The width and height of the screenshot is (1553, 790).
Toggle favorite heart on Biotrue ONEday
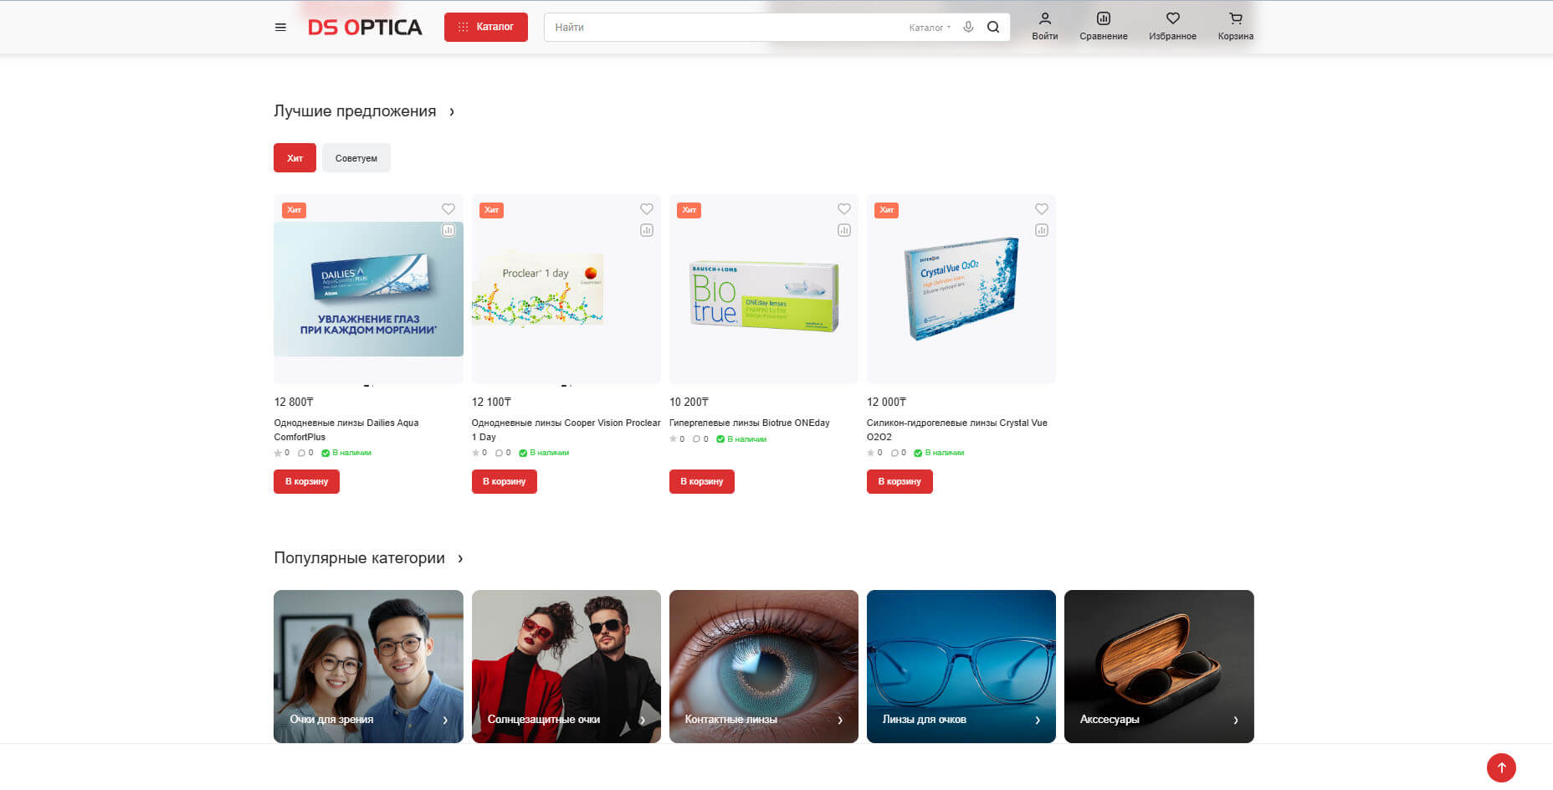click(843, 209)
